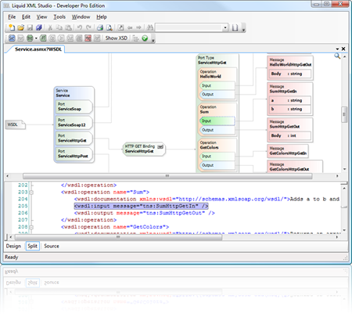Select the ServiceSoap12 port node
352x328 pixels.
click(74, 123)
